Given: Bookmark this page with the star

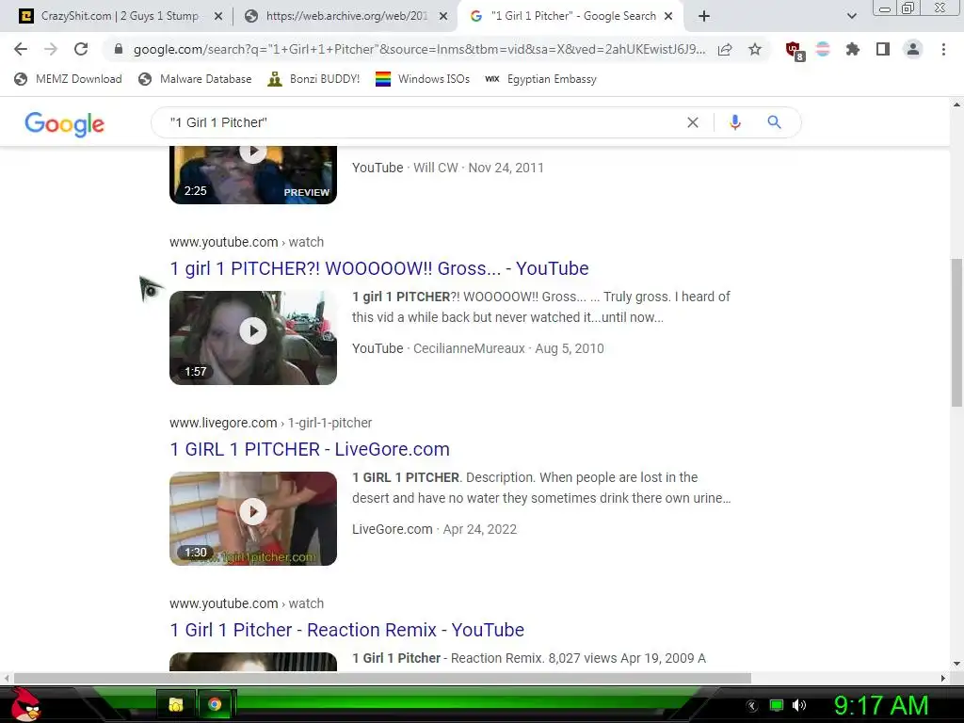Looking at the screenshot, I should (755, 49).
